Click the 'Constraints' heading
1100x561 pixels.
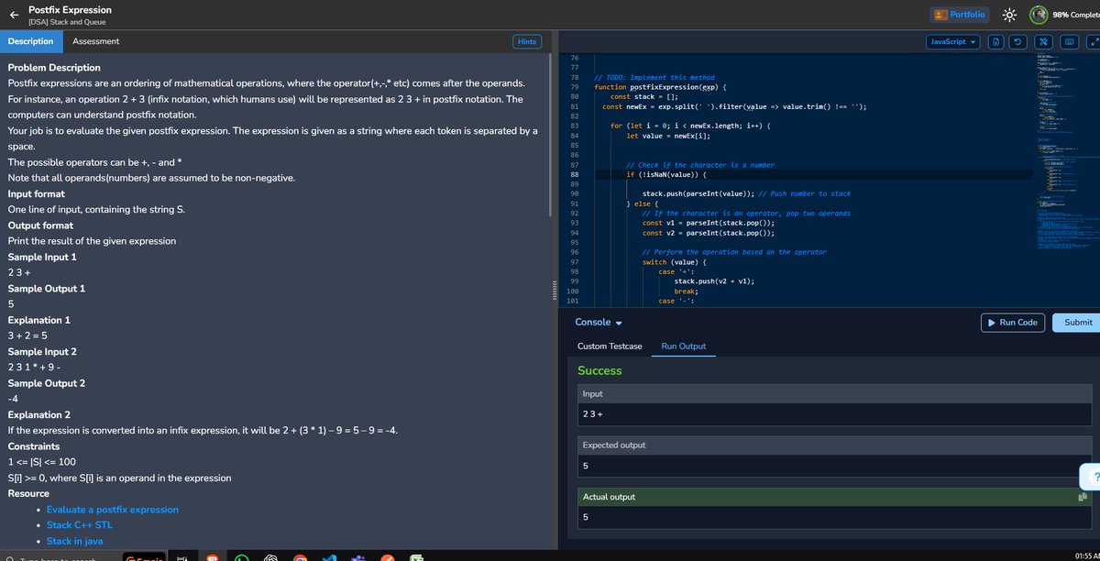tap(34, 446)
